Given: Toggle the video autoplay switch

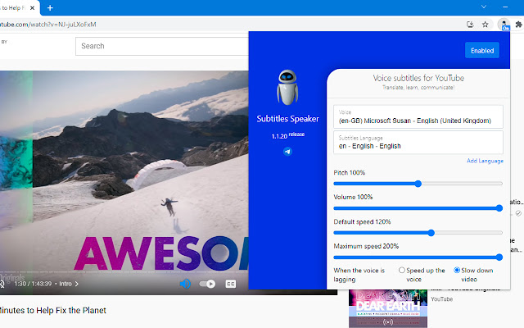Looking at the screenshot, I should pyautogui.click(x=208, y=284).
